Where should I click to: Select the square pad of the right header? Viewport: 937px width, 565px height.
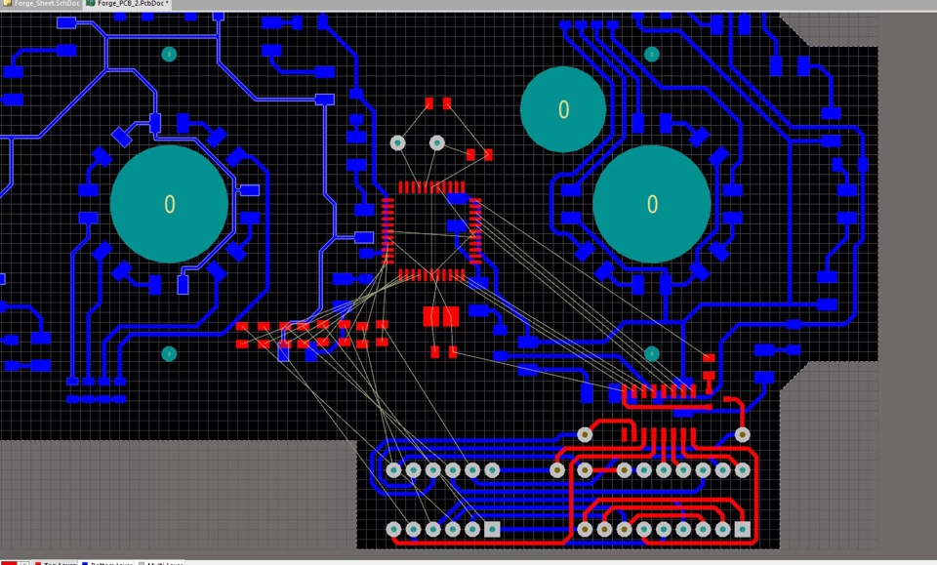point(742,529)
